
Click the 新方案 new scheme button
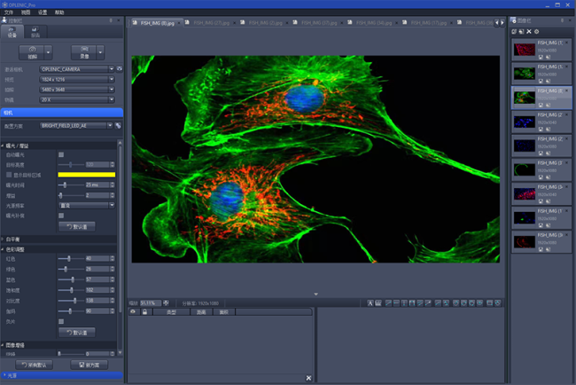[89, 365]
